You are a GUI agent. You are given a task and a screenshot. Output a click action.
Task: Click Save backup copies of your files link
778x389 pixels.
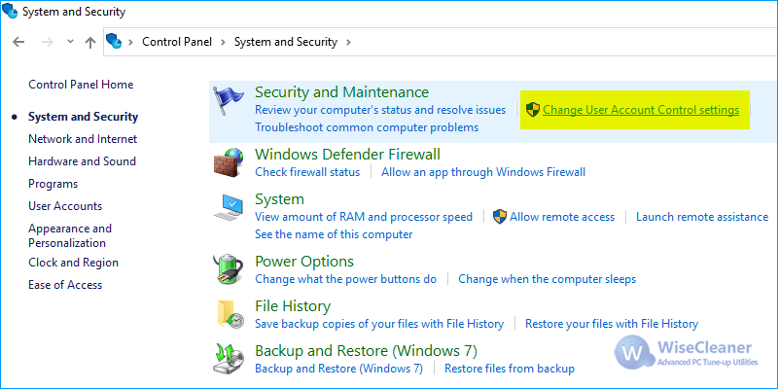tap(379, 324)
